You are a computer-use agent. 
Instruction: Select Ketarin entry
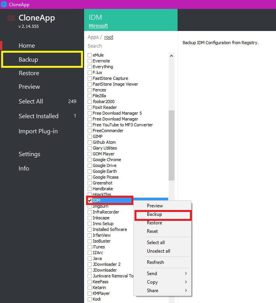coord(99,288)
